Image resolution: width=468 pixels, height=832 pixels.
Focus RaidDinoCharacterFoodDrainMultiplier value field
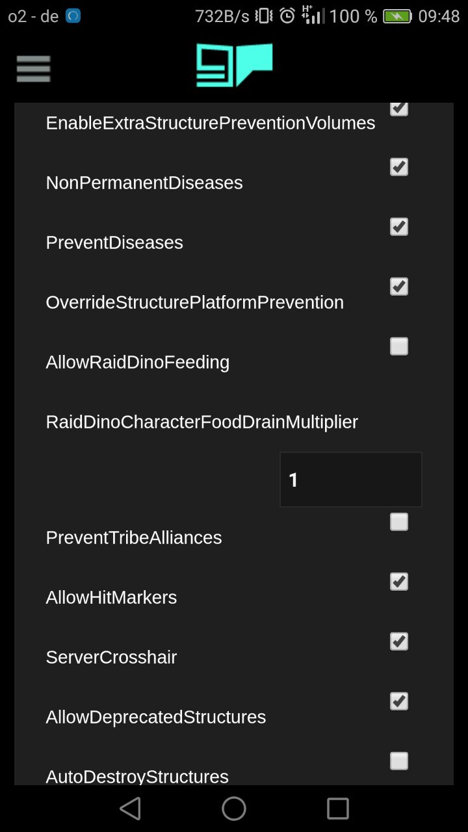[x=351, y=480]
